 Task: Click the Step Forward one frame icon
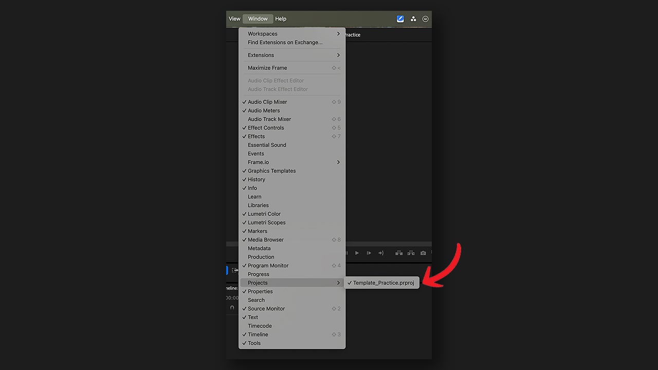(x=369, y=253)
